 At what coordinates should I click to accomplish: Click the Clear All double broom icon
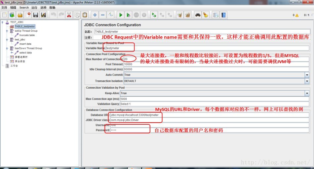[188, 15]
